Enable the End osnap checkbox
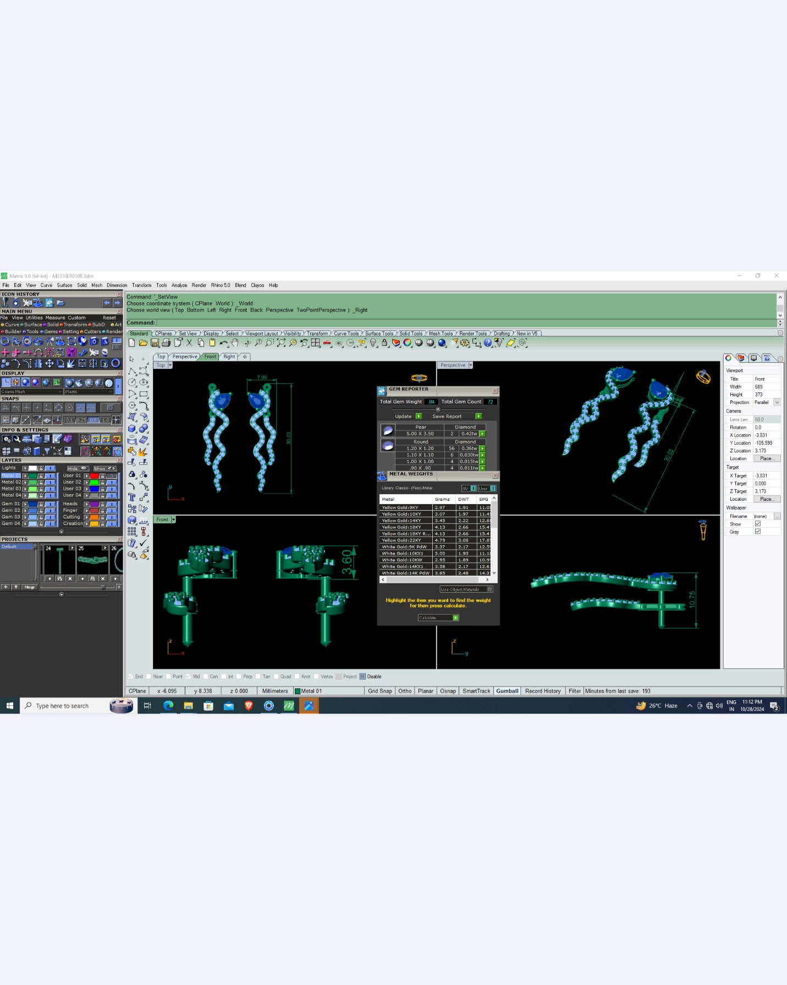Screen dimensions: 787x985 click(x=131, y=677)
